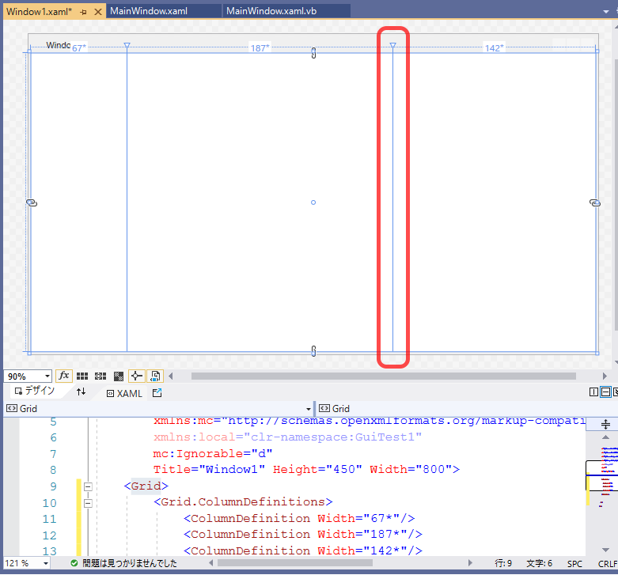Click the code editor scroll up arrow
Viewport: 618px width, 575px height.
(x=606, y=437)
